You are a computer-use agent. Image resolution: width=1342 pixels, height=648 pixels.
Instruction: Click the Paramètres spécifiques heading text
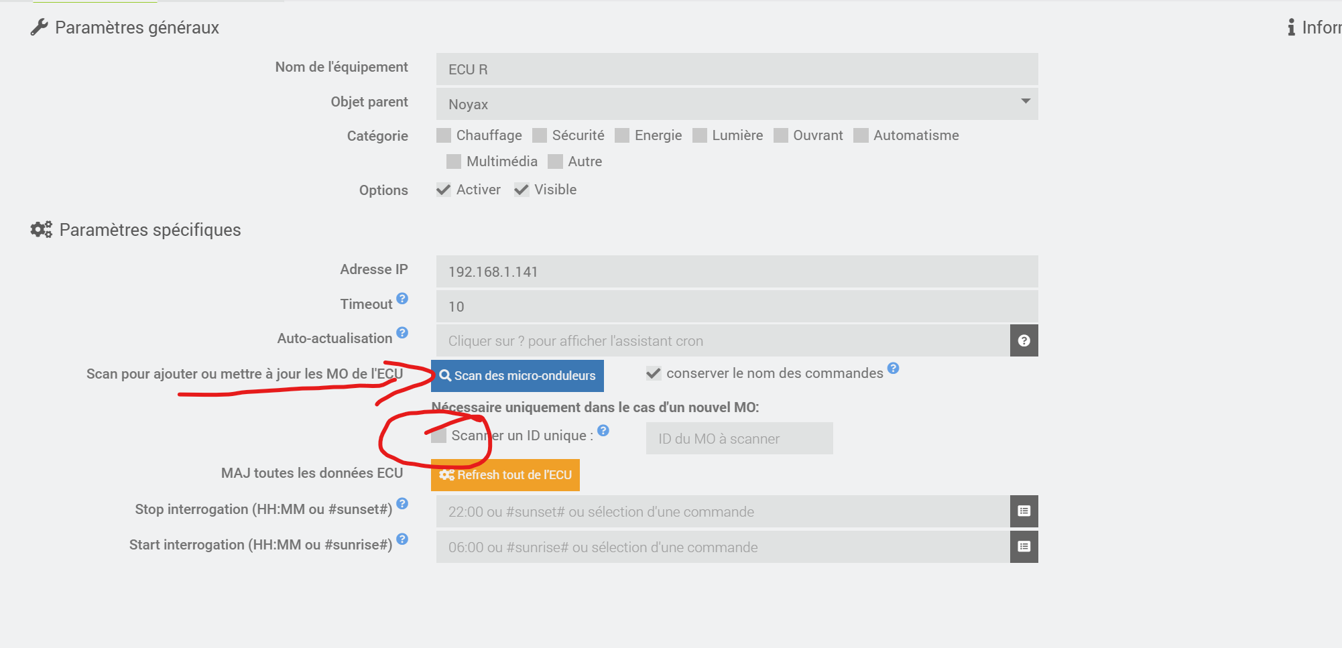pyautogui.click(x=150, y=230)
